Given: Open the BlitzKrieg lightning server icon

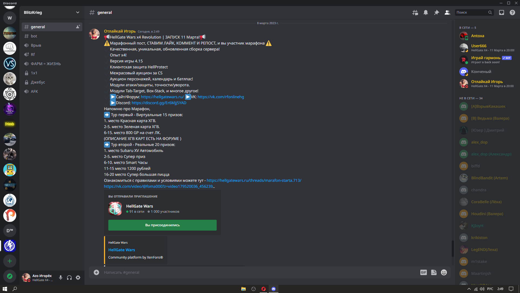Looking at the screenshot, I should 10,246.
